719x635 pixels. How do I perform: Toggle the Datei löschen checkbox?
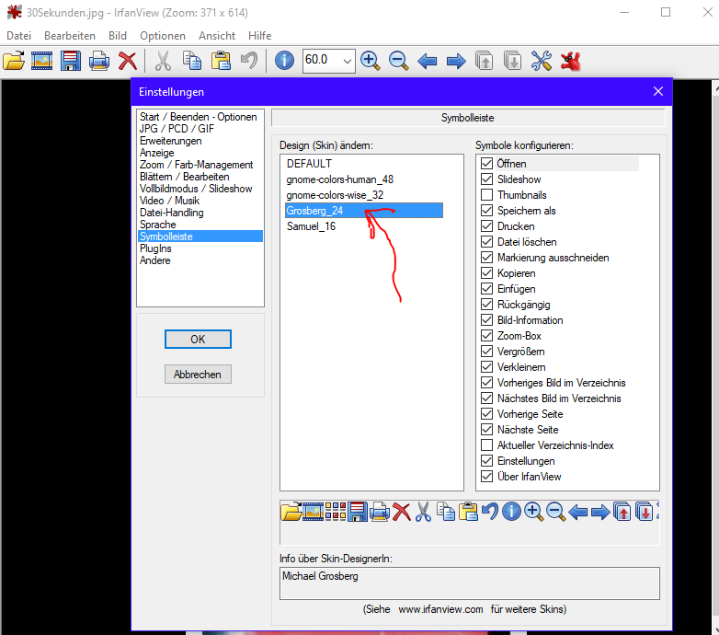click(486, 241)
